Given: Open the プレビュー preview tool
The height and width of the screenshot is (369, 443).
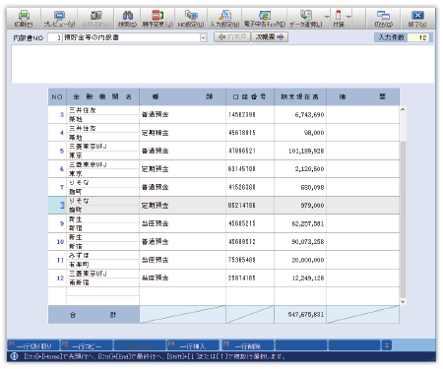Looking at the screenshot, I should 59,19.
